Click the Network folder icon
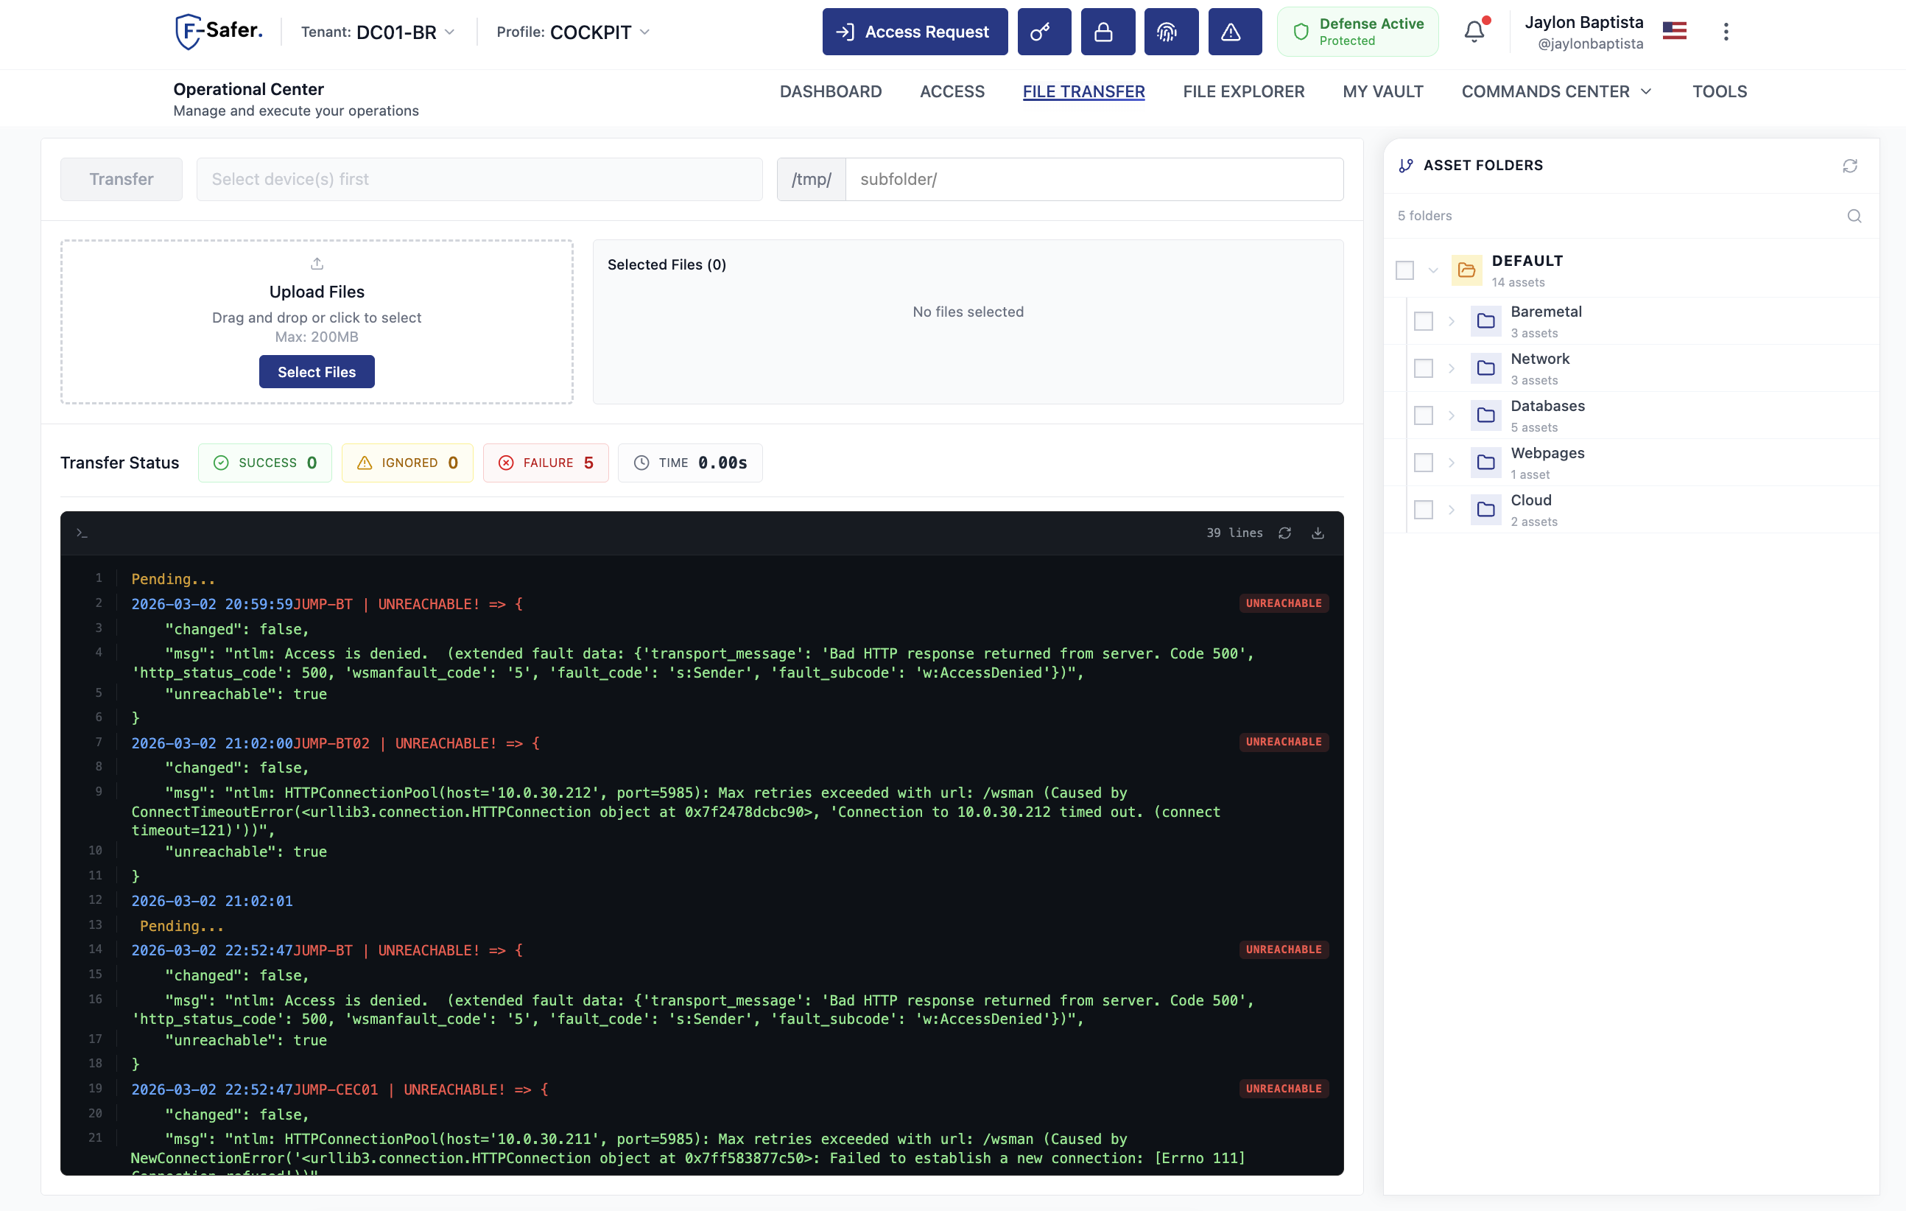 click(1485, 368)
